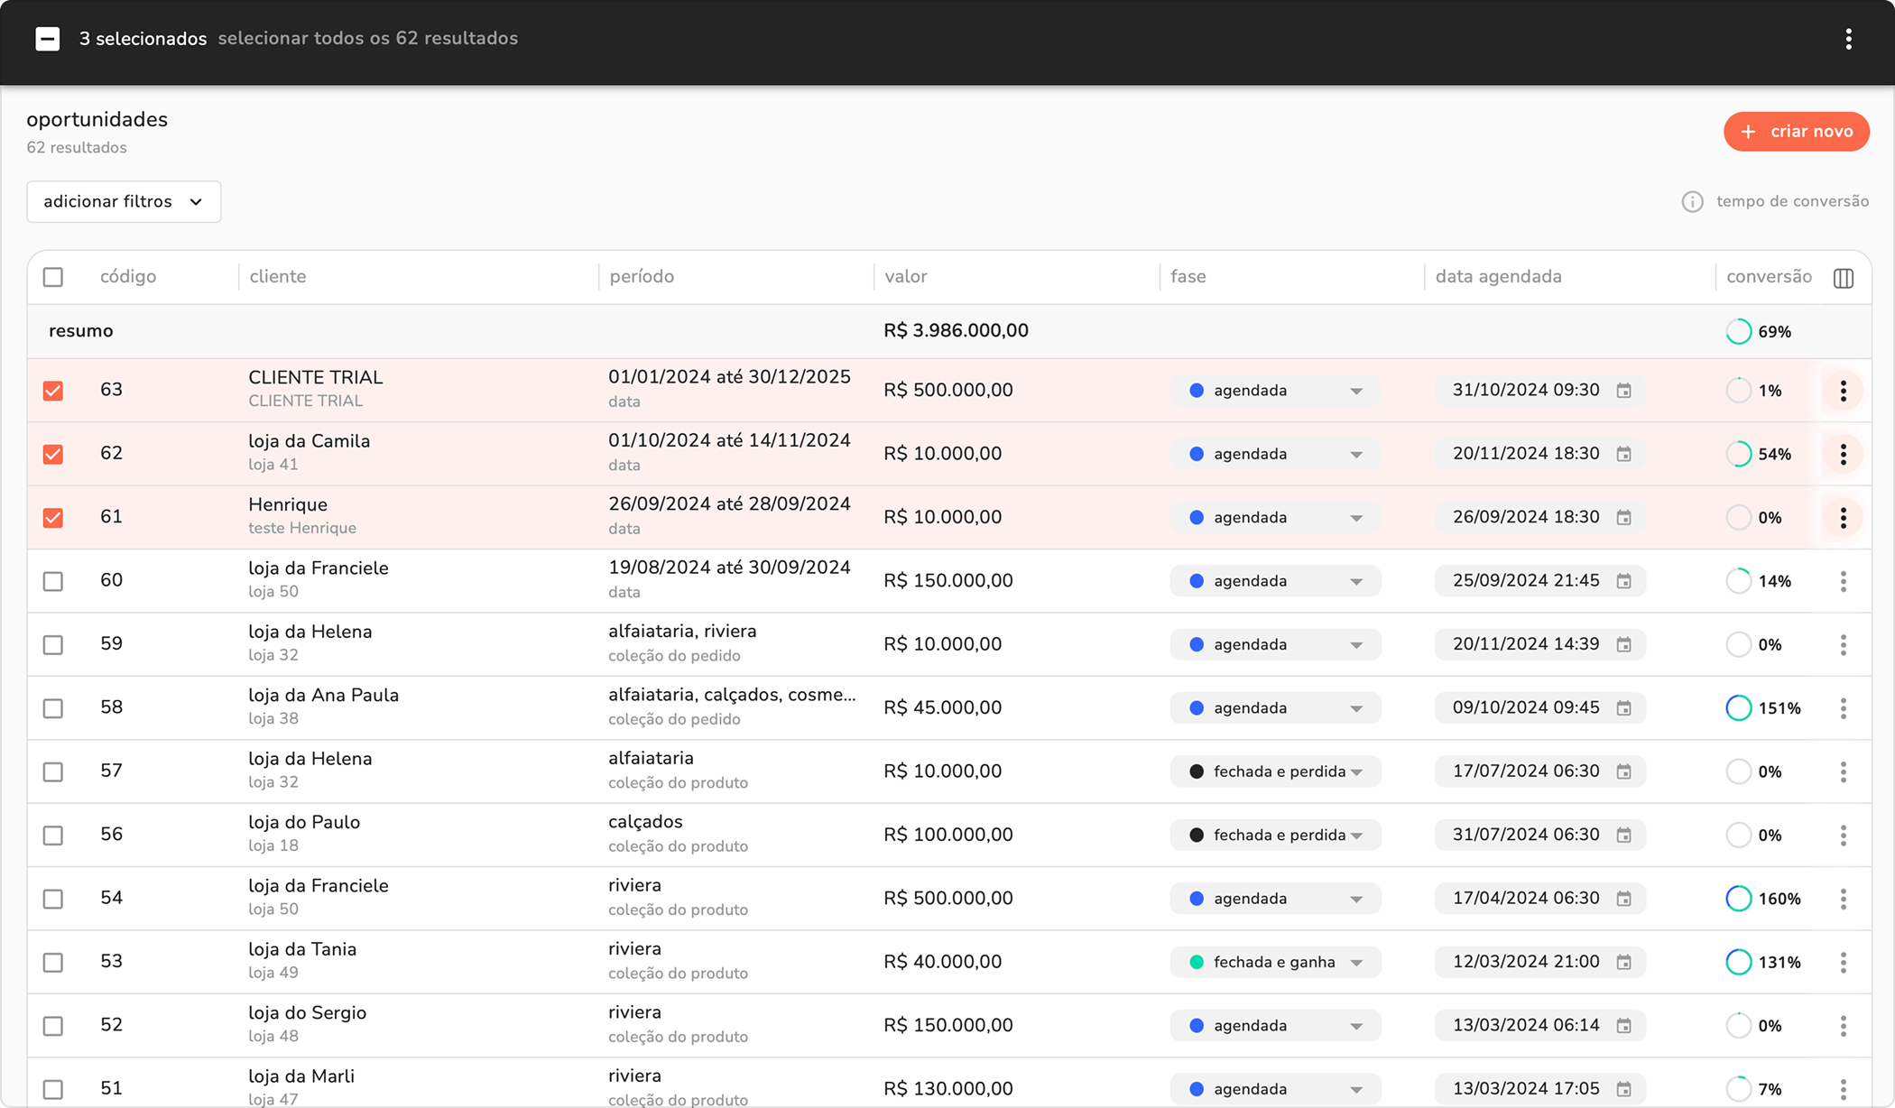Screen dimensions: 1895x1108
Task: Click the 151% conversion progress circle
Action: (1738, 708)
